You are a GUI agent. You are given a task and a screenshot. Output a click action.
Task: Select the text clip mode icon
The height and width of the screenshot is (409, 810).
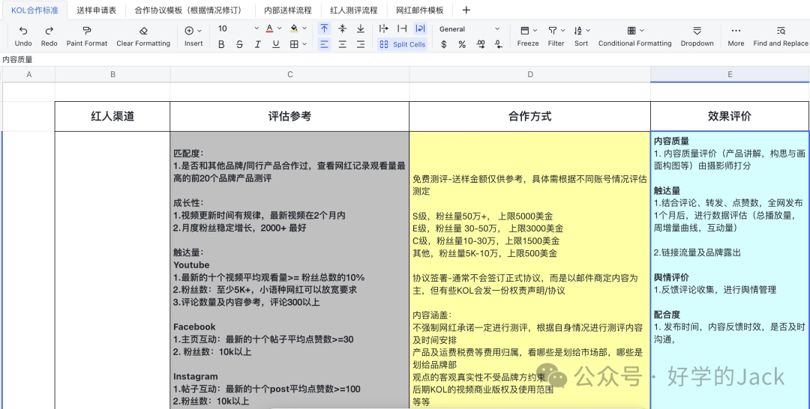point(402,29)
